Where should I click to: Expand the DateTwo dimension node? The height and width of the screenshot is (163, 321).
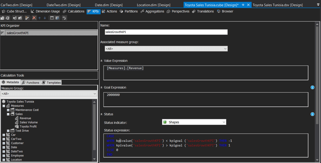[x=4, y=152]
